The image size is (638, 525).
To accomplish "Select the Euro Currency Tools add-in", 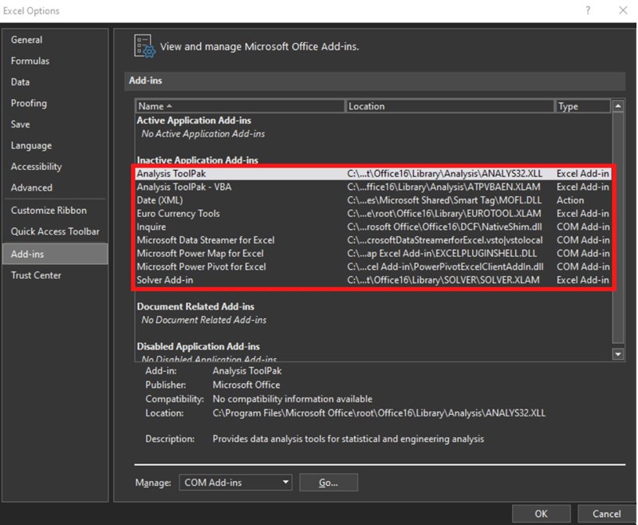I will pos(239,213).
